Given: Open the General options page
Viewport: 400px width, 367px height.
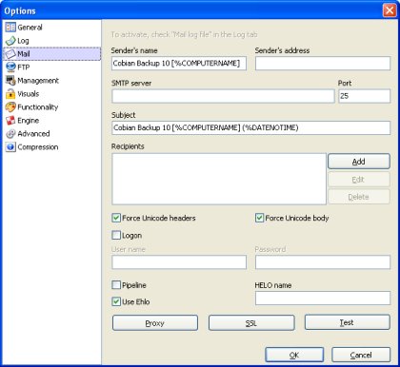Looking at the screenshot, I should (x=30, y=28).
